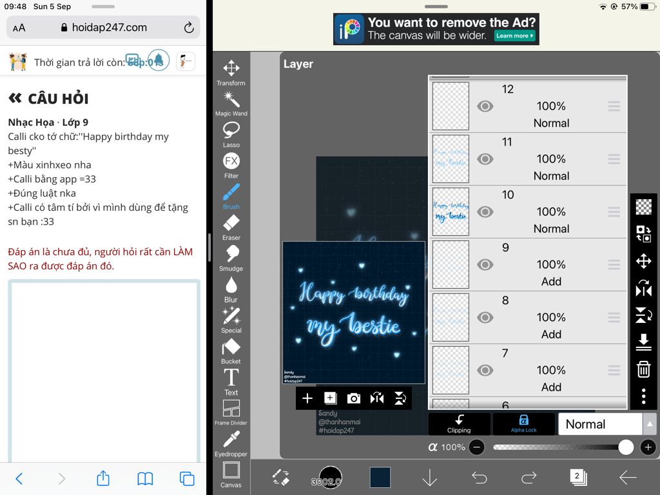Toggle visibility of layer 9

(x=485, y=265)
